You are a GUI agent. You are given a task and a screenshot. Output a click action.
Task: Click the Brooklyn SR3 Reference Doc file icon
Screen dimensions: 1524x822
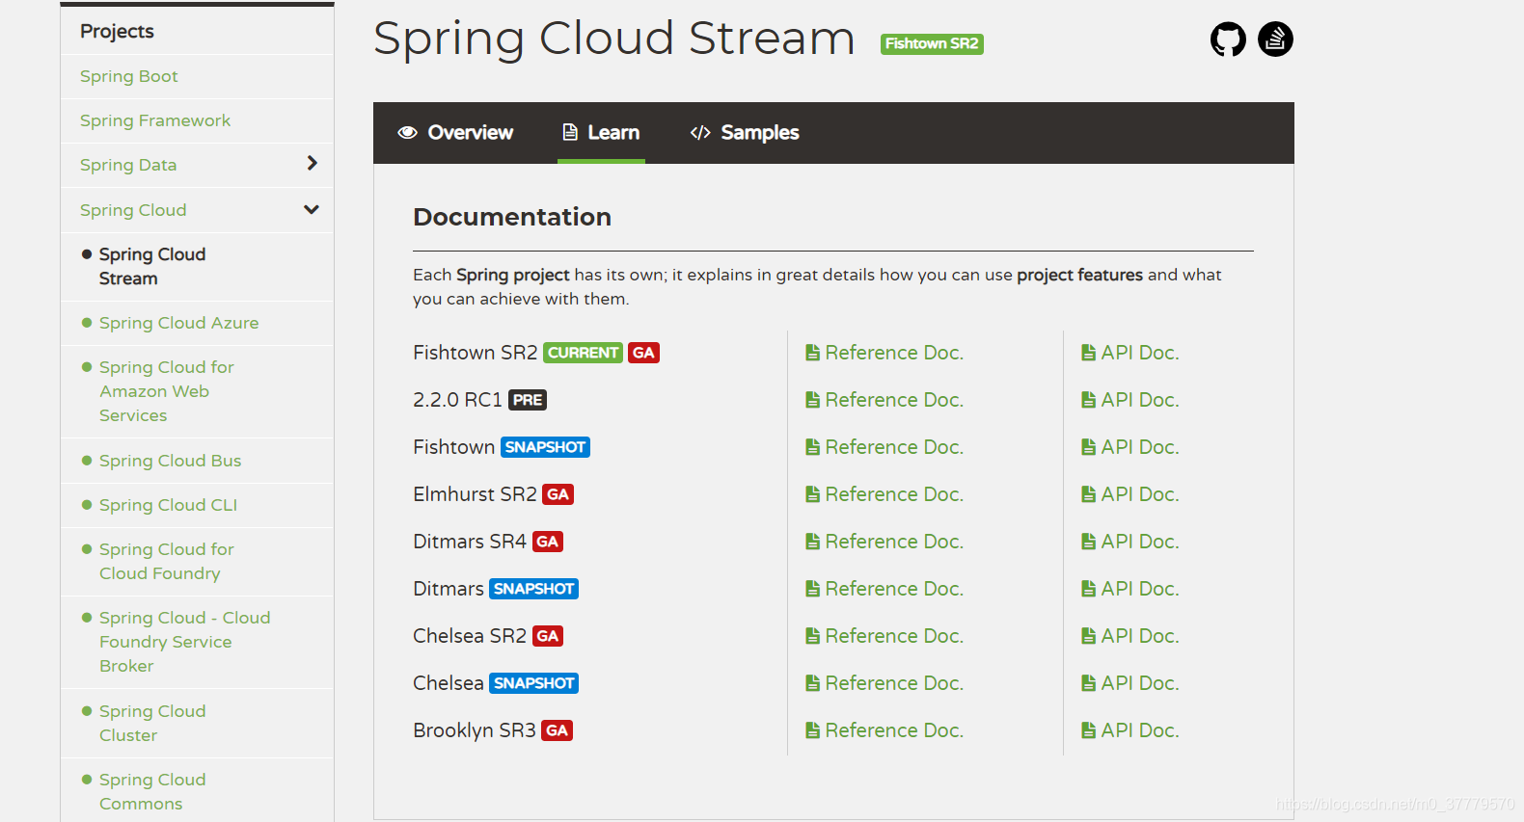(812, 730)
